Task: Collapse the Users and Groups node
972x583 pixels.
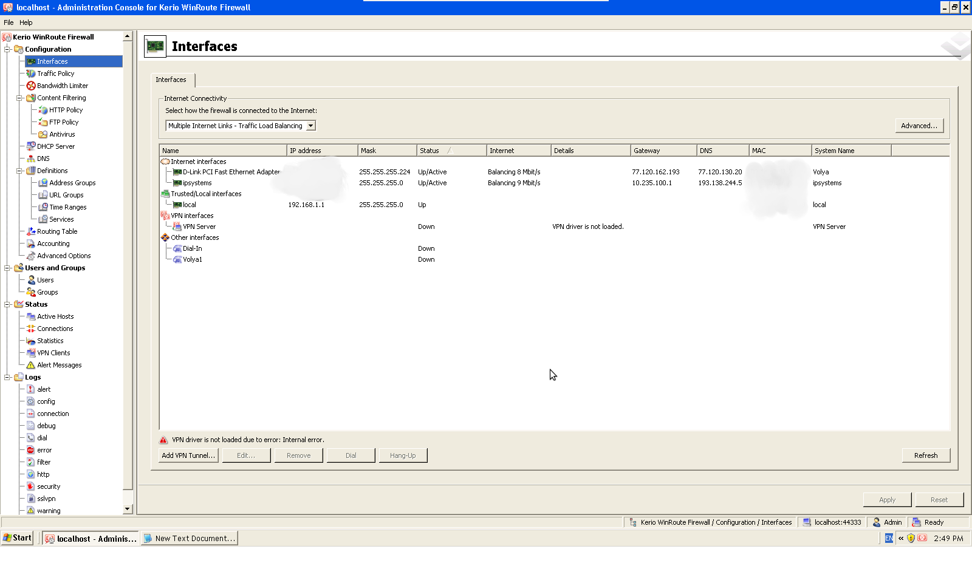Action: tap(7, 268)
